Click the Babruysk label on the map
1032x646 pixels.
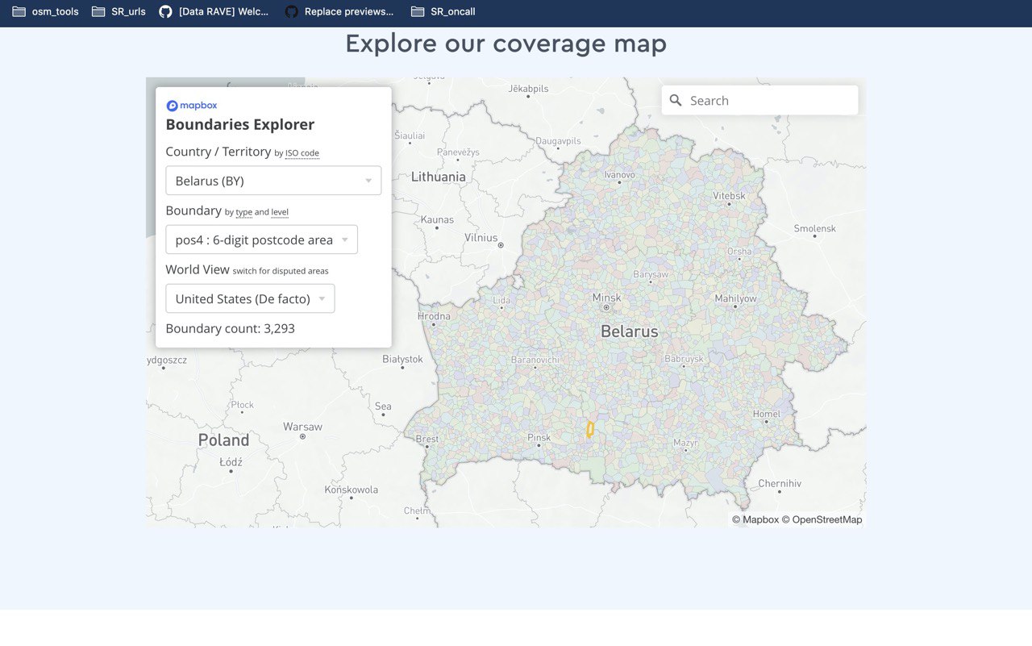coord(684,359)
